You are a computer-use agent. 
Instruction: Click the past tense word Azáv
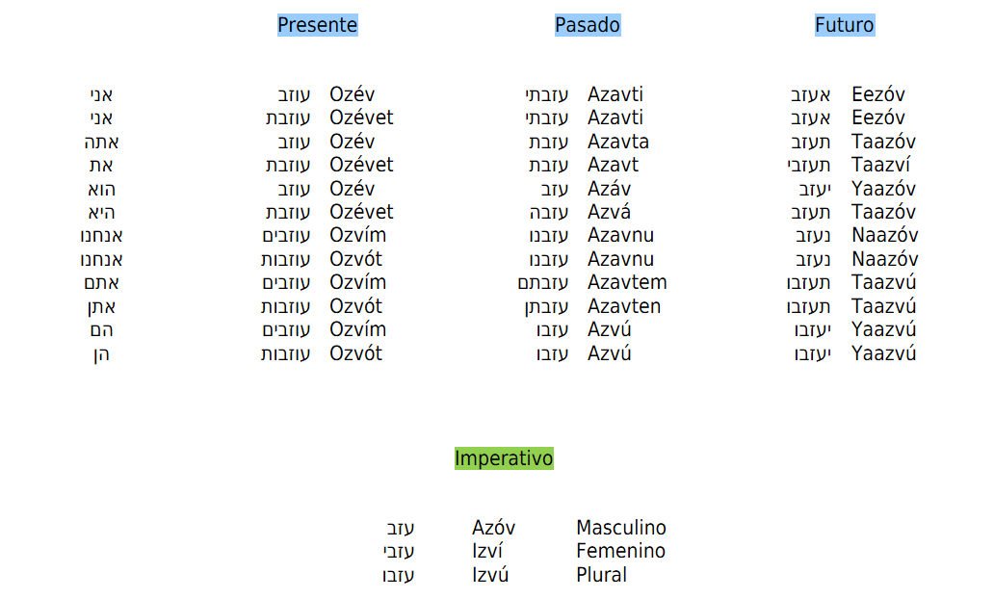(609, 189)
